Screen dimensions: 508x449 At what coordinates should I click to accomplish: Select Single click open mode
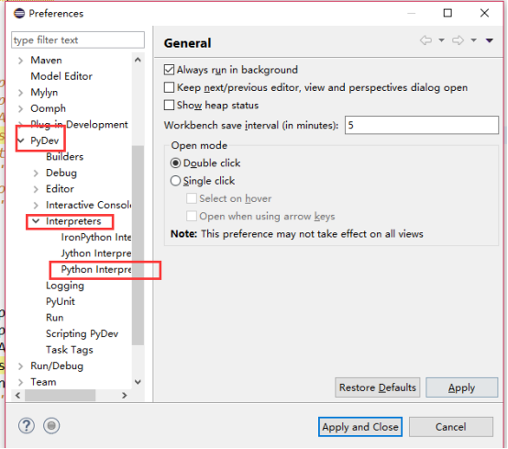[175, 181]
